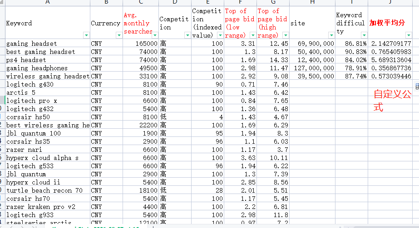Select column C header
This screenshot has width=419, height=228.
point(141,2)
